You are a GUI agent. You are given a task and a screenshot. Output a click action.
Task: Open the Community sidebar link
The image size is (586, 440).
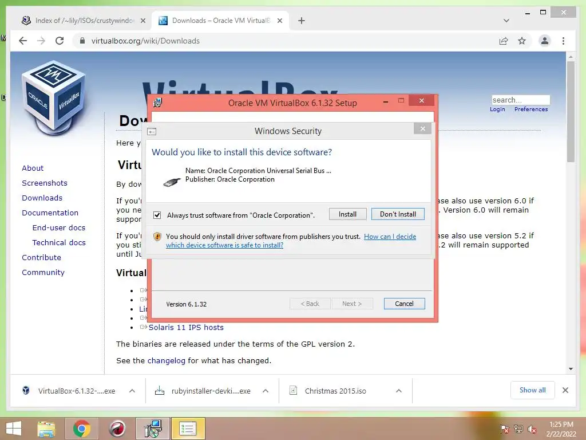43,272
